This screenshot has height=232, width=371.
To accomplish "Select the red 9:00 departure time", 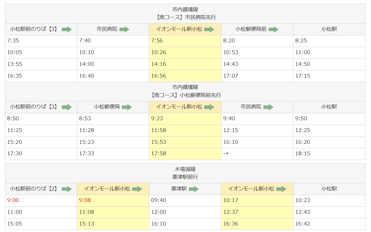I will pyautogui.click(x=13, y=201).
